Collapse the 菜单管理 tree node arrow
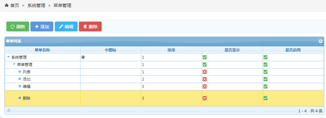The height and width of the screenshot is (118, 326). (x=14, y=64)
